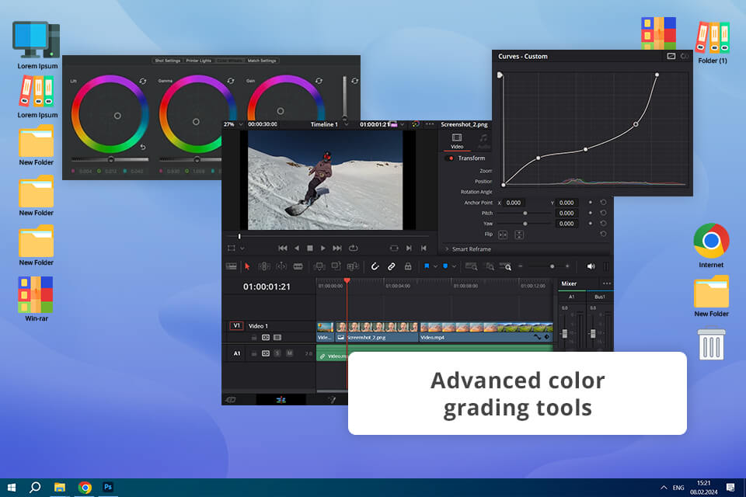Toggle Loop playback button
Viewport: 746px width, 497px height.
(353, 248)
